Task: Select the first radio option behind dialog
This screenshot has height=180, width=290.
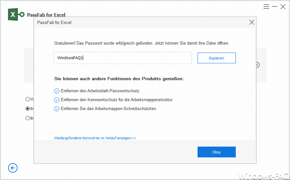Action: pyautogui.click(x=28, y=99)
